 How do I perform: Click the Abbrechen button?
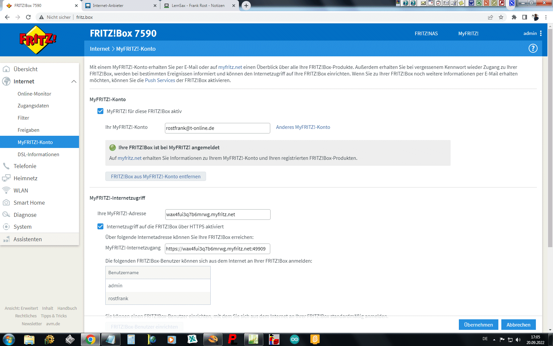click(518, 325)
